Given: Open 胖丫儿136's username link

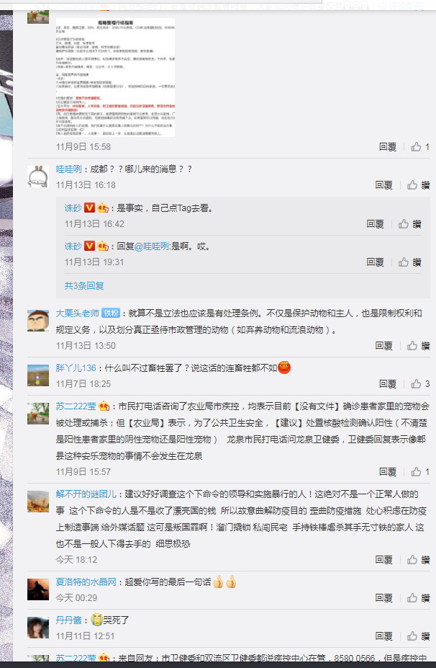Looking at the screenshot, I should (x=76, y=368).
